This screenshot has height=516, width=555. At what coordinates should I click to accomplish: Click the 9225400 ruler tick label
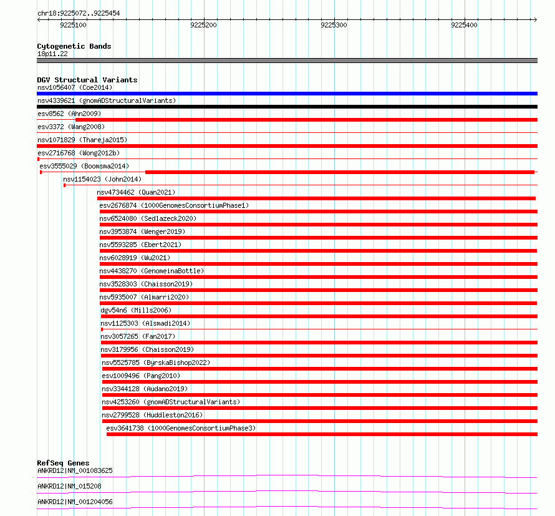[464, 25]
